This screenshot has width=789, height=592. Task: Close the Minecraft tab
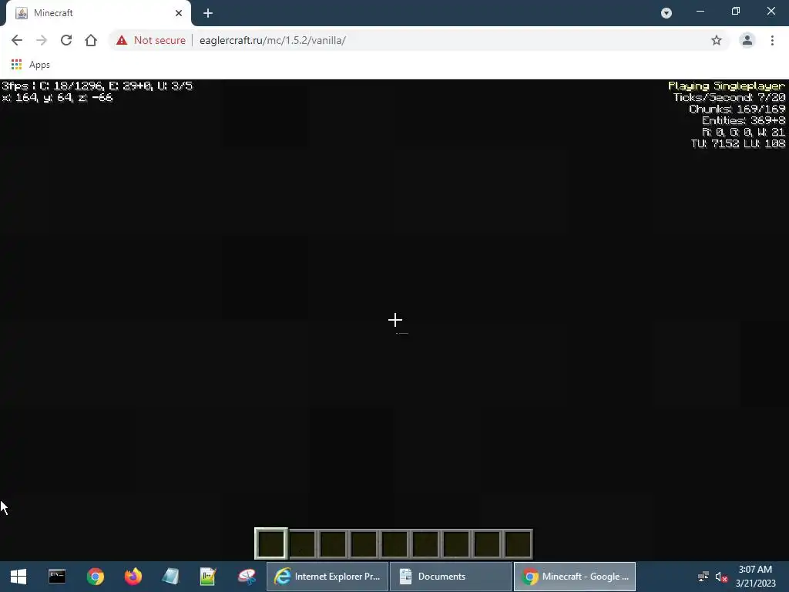(x=179, y=13)
